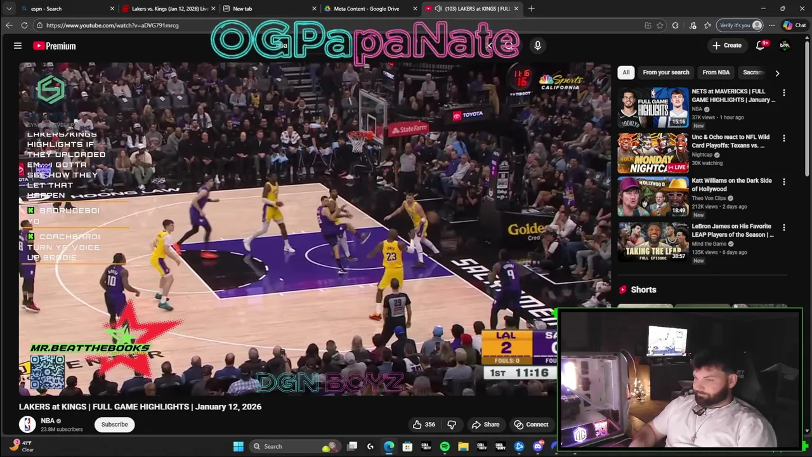The height and width of the screenshot is (457, 812).
Task: Open title Katt Williams on the Dark Side
Action: click(x=731, y=185)
